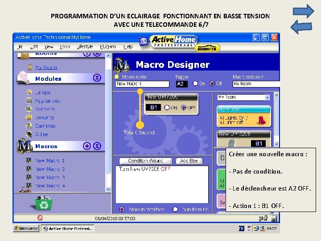Click bottom yellow timeline node
This screenshot has width=321, height=241.
pyautogui.click(x=140, y=125)
